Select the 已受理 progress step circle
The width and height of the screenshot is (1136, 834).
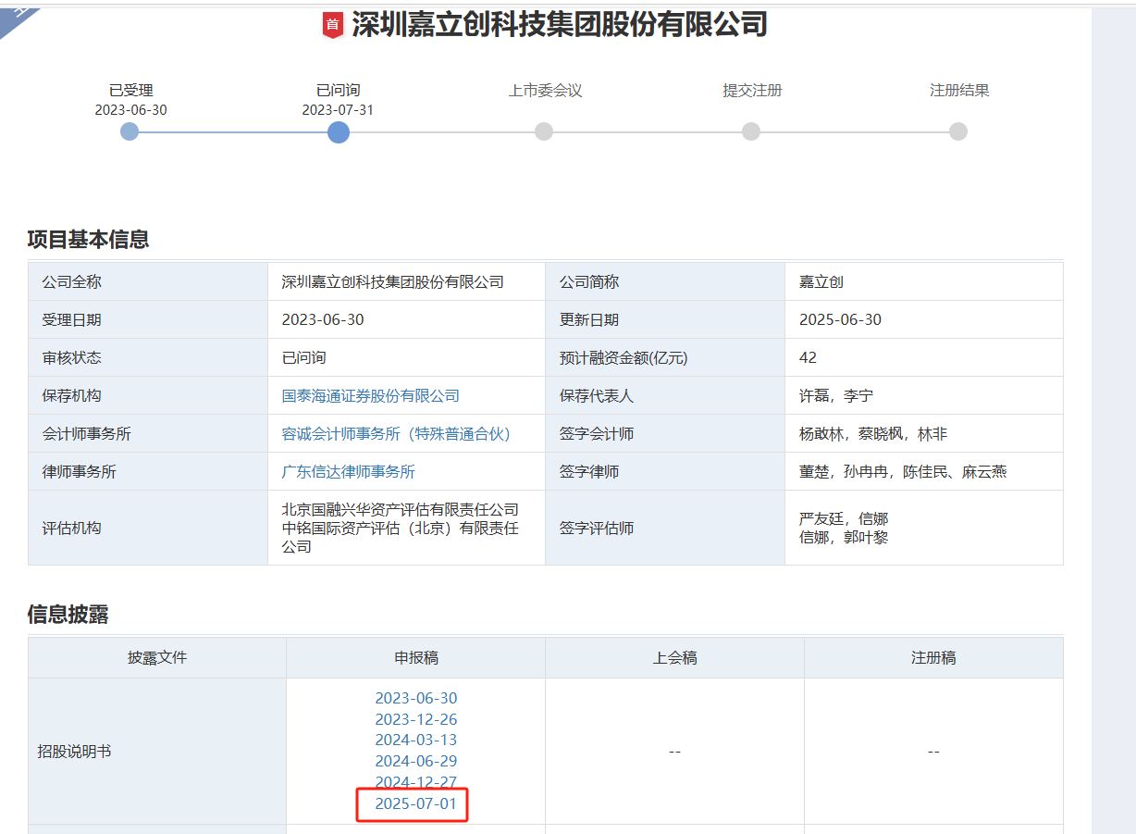(x=130, y=131)
